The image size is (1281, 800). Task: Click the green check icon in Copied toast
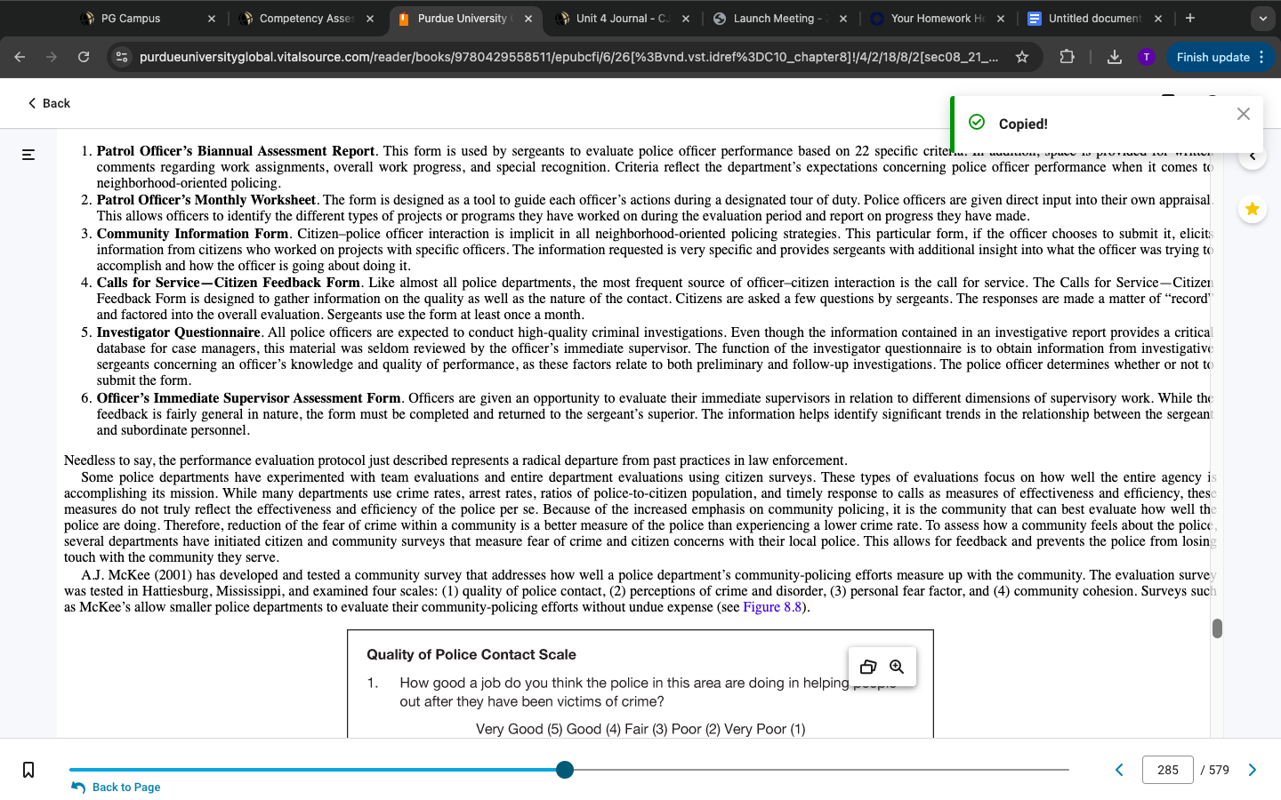977,123
